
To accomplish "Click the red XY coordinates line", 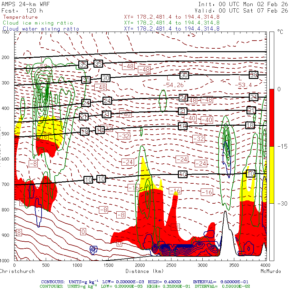I will [x=172, y=17].
